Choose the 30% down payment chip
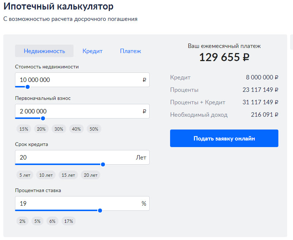The image size is (293, 240). [59, 129]
